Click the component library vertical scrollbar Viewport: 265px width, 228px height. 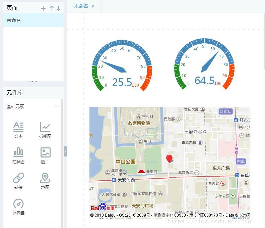pos(62,163)
